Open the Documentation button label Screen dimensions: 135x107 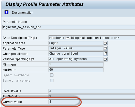pos(23,13)
